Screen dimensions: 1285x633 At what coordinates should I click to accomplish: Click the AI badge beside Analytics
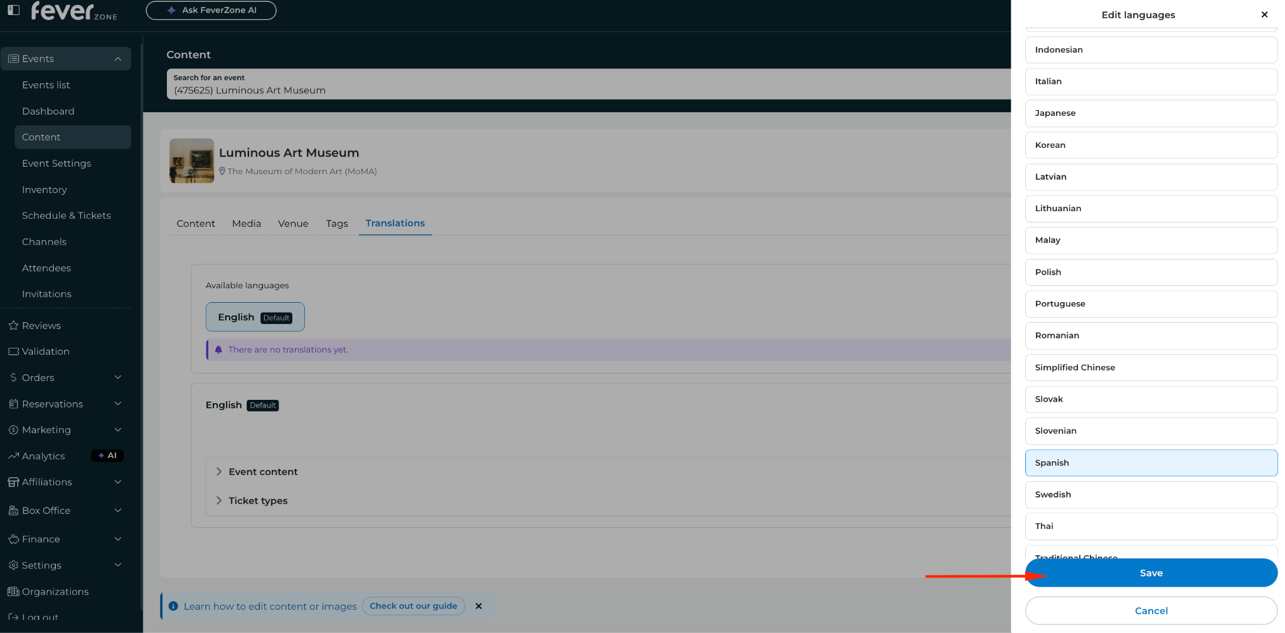coord(107,456)
